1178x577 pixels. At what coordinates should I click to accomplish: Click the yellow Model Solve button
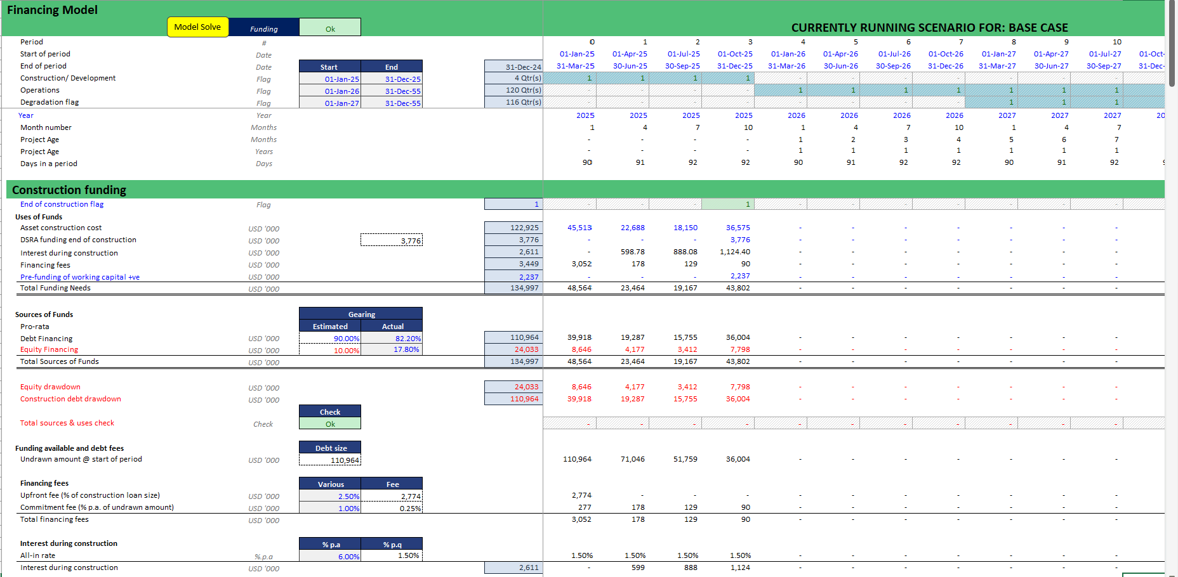(x=197, y=27)
